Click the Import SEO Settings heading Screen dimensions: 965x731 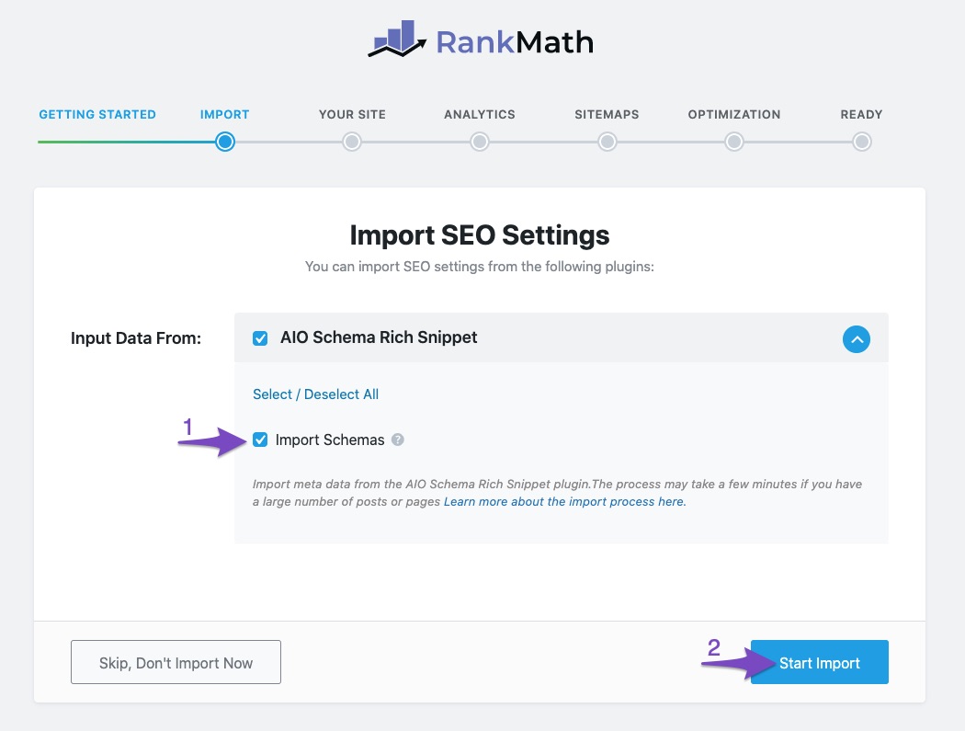pyautogui.click(x=480, y=235)
